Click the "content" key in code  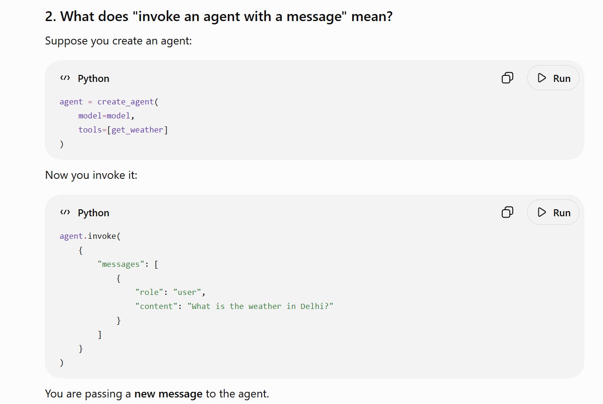pos(156,306)
